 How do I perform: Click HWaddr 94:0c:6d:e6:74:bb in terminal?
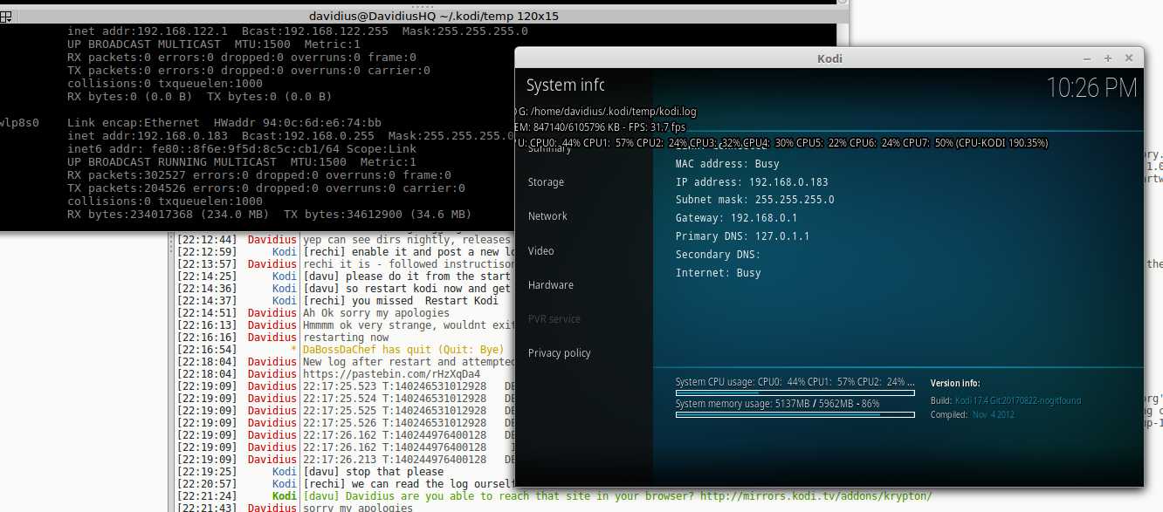tap(299, 123)
